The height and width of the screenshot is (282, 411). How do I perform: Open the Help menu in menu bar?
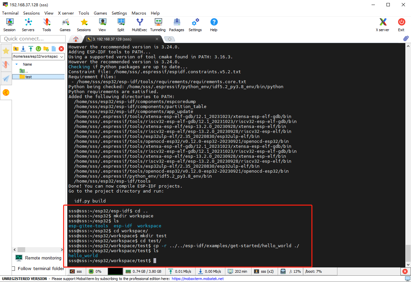pos(155,13)
